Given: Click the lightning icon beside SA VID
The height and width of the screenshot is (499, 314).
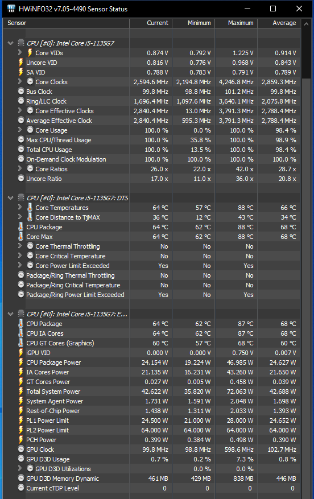Looking at the screenshot, I should (20, 72).
